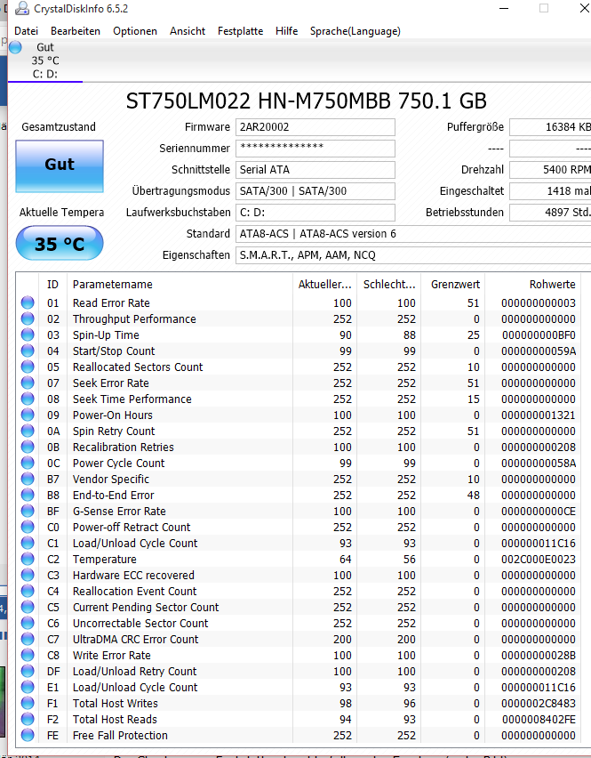This screenshot has width=591, height=758.
Task: Click status orb for Current Pending Sector Count
Action: [28, 607]
